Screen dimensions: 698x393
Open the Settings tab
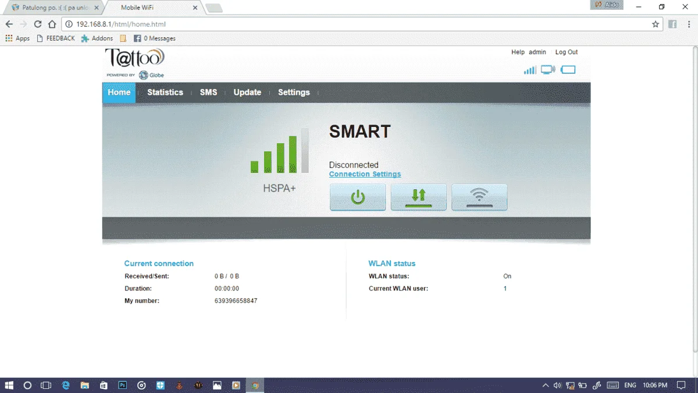294,93
